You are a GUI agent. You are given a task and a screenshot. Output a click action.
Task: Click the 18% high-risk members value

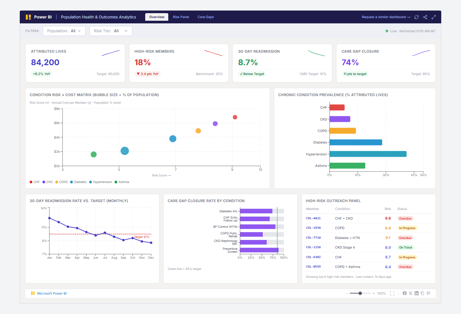tap(143, 63)
